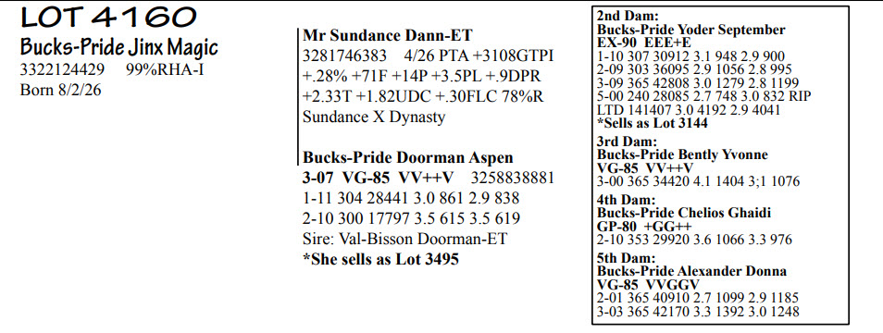Viewport: 883px width, 333px height.
Task: Click the LOT 4160 heading
Action: coord(108,18)
